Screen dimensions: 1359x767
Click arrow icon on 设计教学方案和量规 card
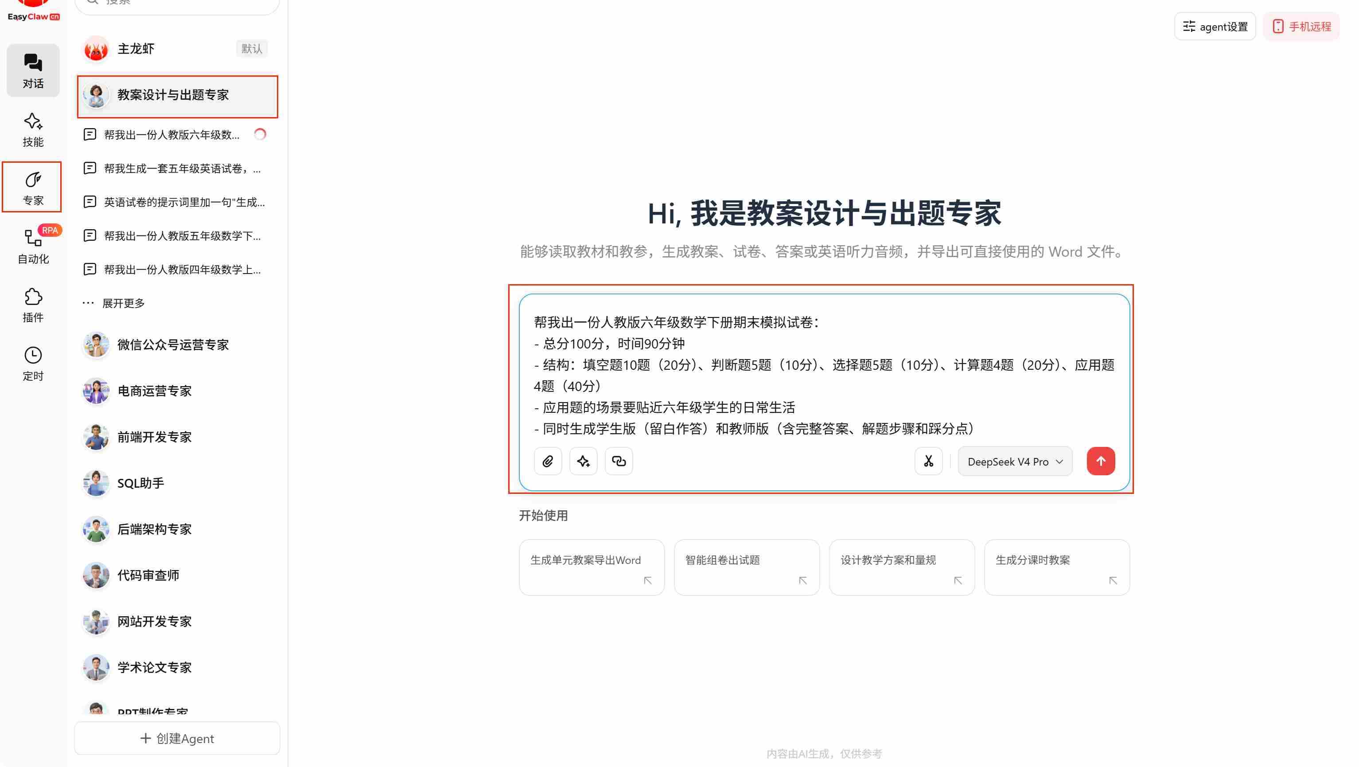point(958,581)
